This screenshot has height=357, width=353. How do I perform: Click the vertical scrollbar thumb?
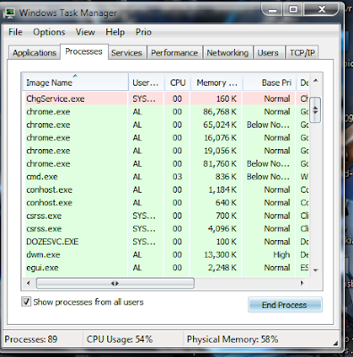tap(315, 110)
